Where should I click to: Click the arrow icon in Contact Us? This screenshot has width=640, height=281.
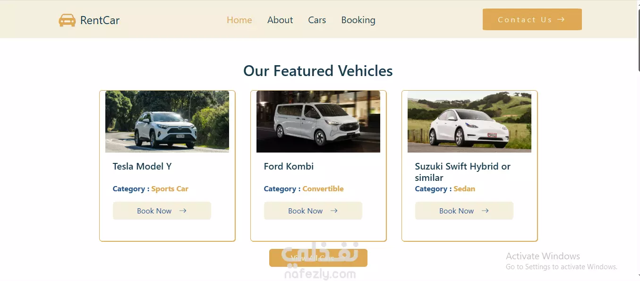[561, 19]
